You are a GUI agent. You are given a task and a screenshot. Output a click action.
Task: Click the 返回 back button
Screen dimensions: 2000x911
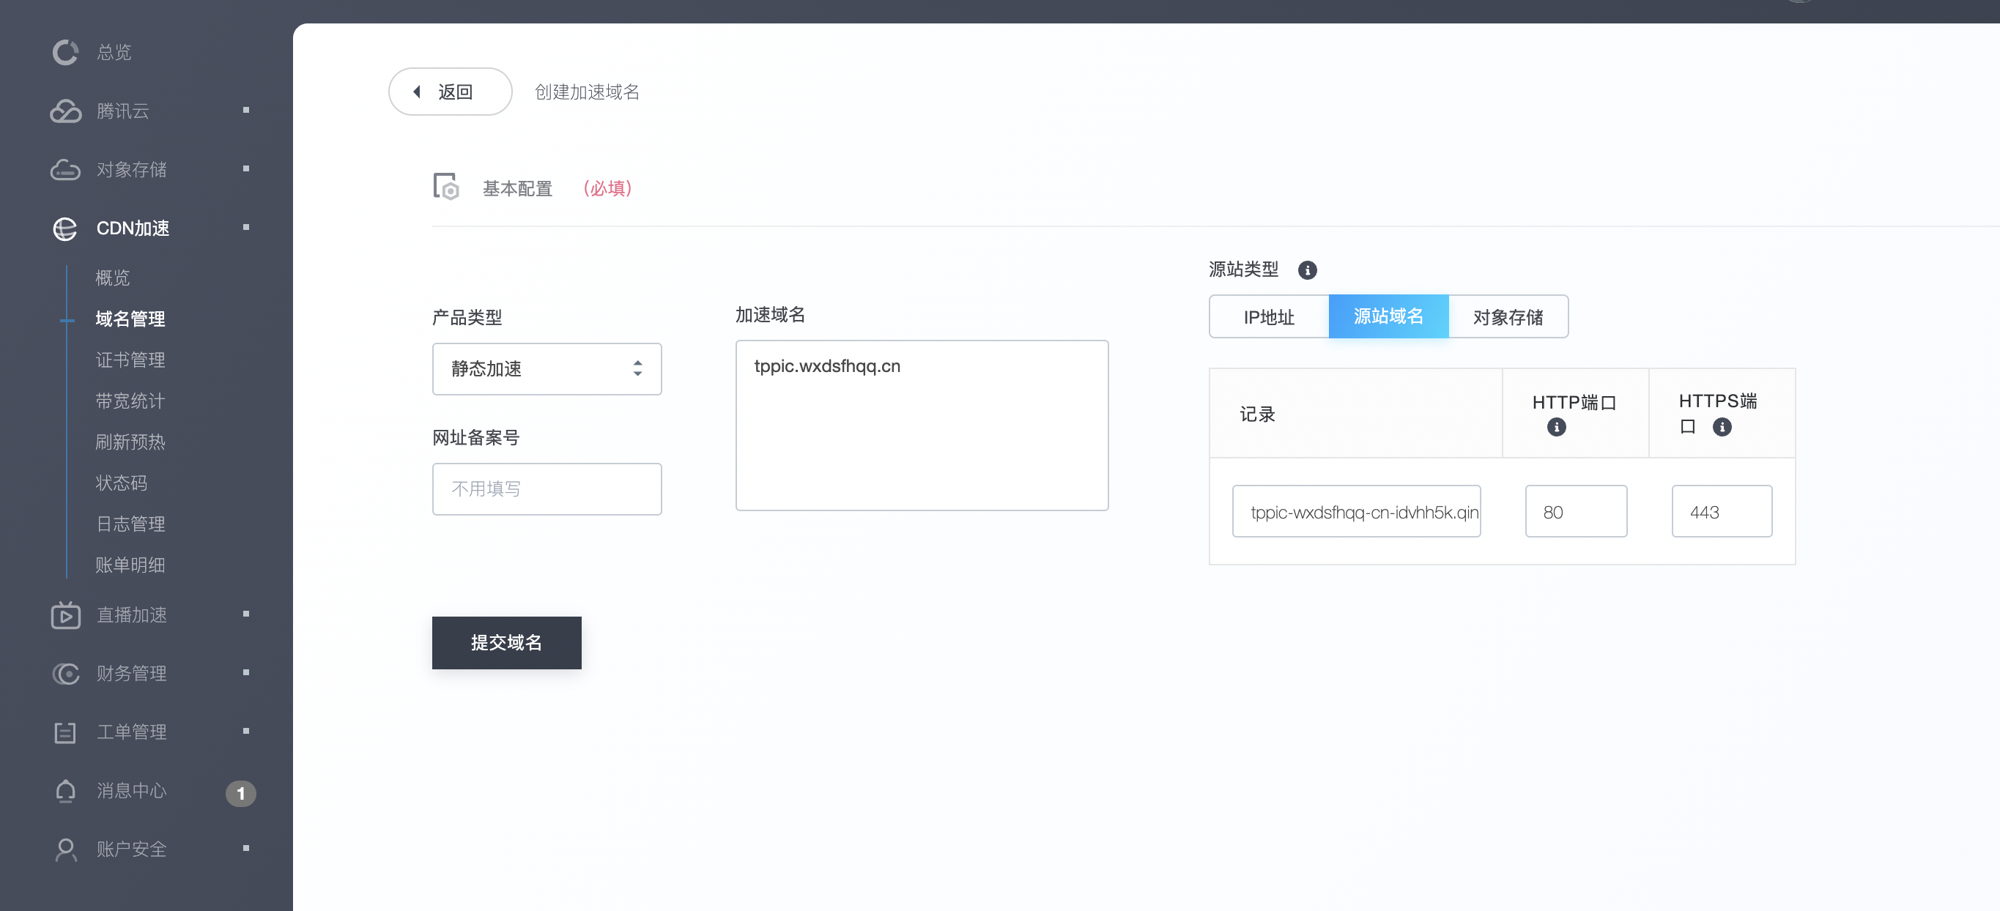[451, 92]
